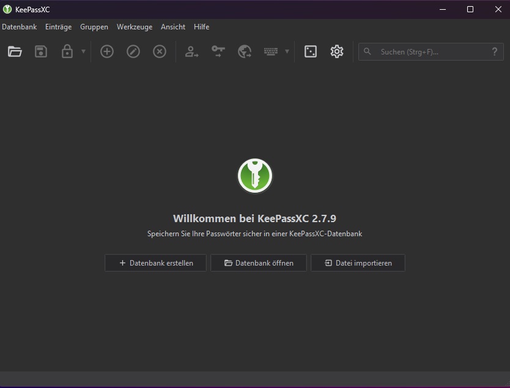
Task: Expand the dropdown arrow beside lock icon
Action: pos(83,51)
